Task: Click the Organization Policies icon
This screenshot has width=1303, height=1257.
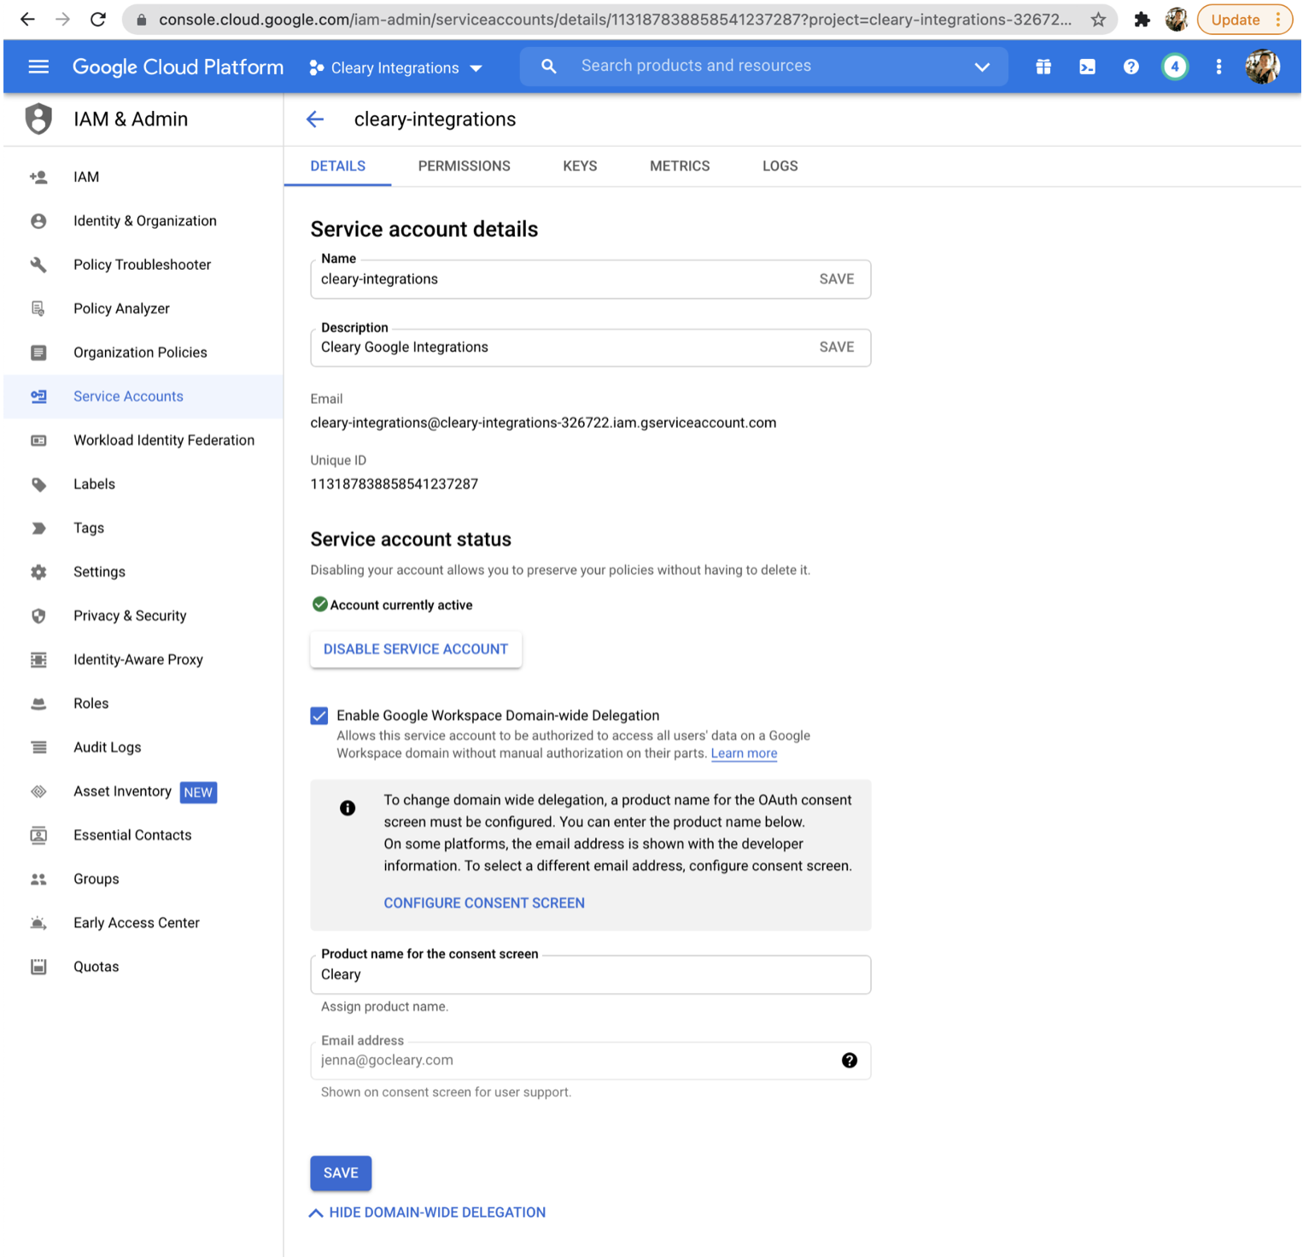Action: (x=38, y=353)
